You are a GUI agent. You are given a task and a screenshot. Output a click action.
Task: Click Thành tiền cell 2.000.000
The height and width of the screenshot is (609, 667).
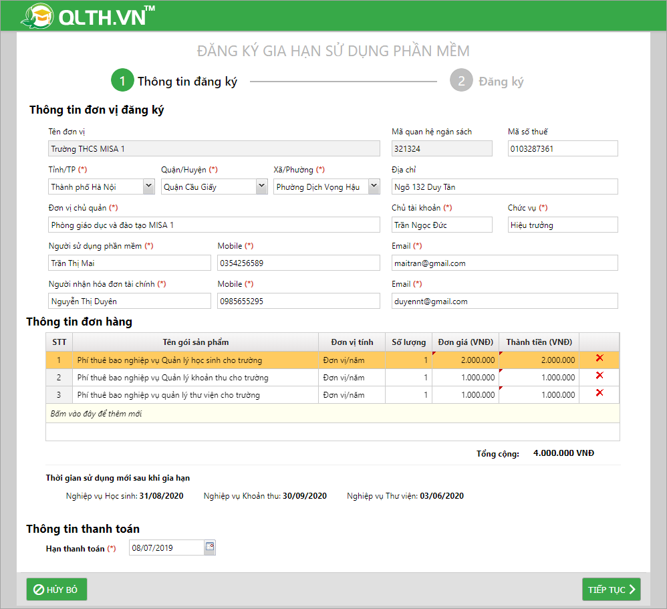pyautogui.click(x=539, y=360)
